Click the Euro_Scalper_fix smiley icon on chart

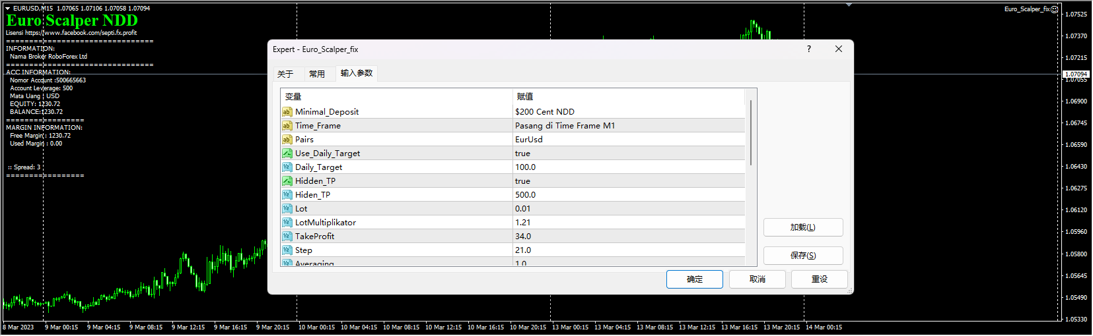(x=1055, y=9)
